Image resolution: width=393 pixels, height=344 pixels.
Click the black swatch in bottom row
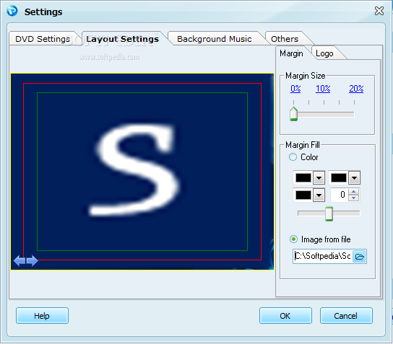303,195
